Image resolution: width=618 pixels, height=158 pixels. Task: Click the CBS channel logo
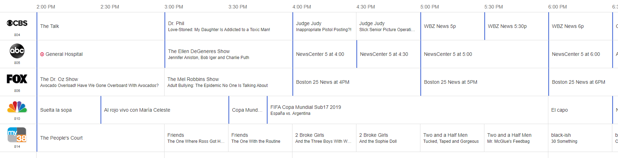[17, 23]
